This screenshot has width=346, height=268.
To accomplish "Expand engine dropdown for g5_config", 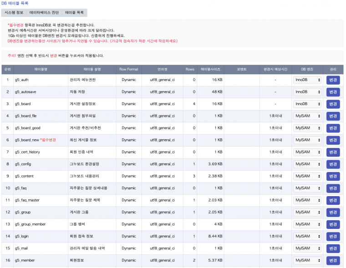I will (x=308, y=164).
